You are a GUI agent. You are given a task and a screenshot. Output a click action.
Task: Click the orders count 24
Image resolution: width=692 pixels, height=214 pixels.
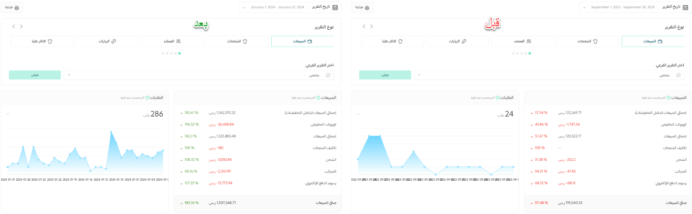coord(509,114)
